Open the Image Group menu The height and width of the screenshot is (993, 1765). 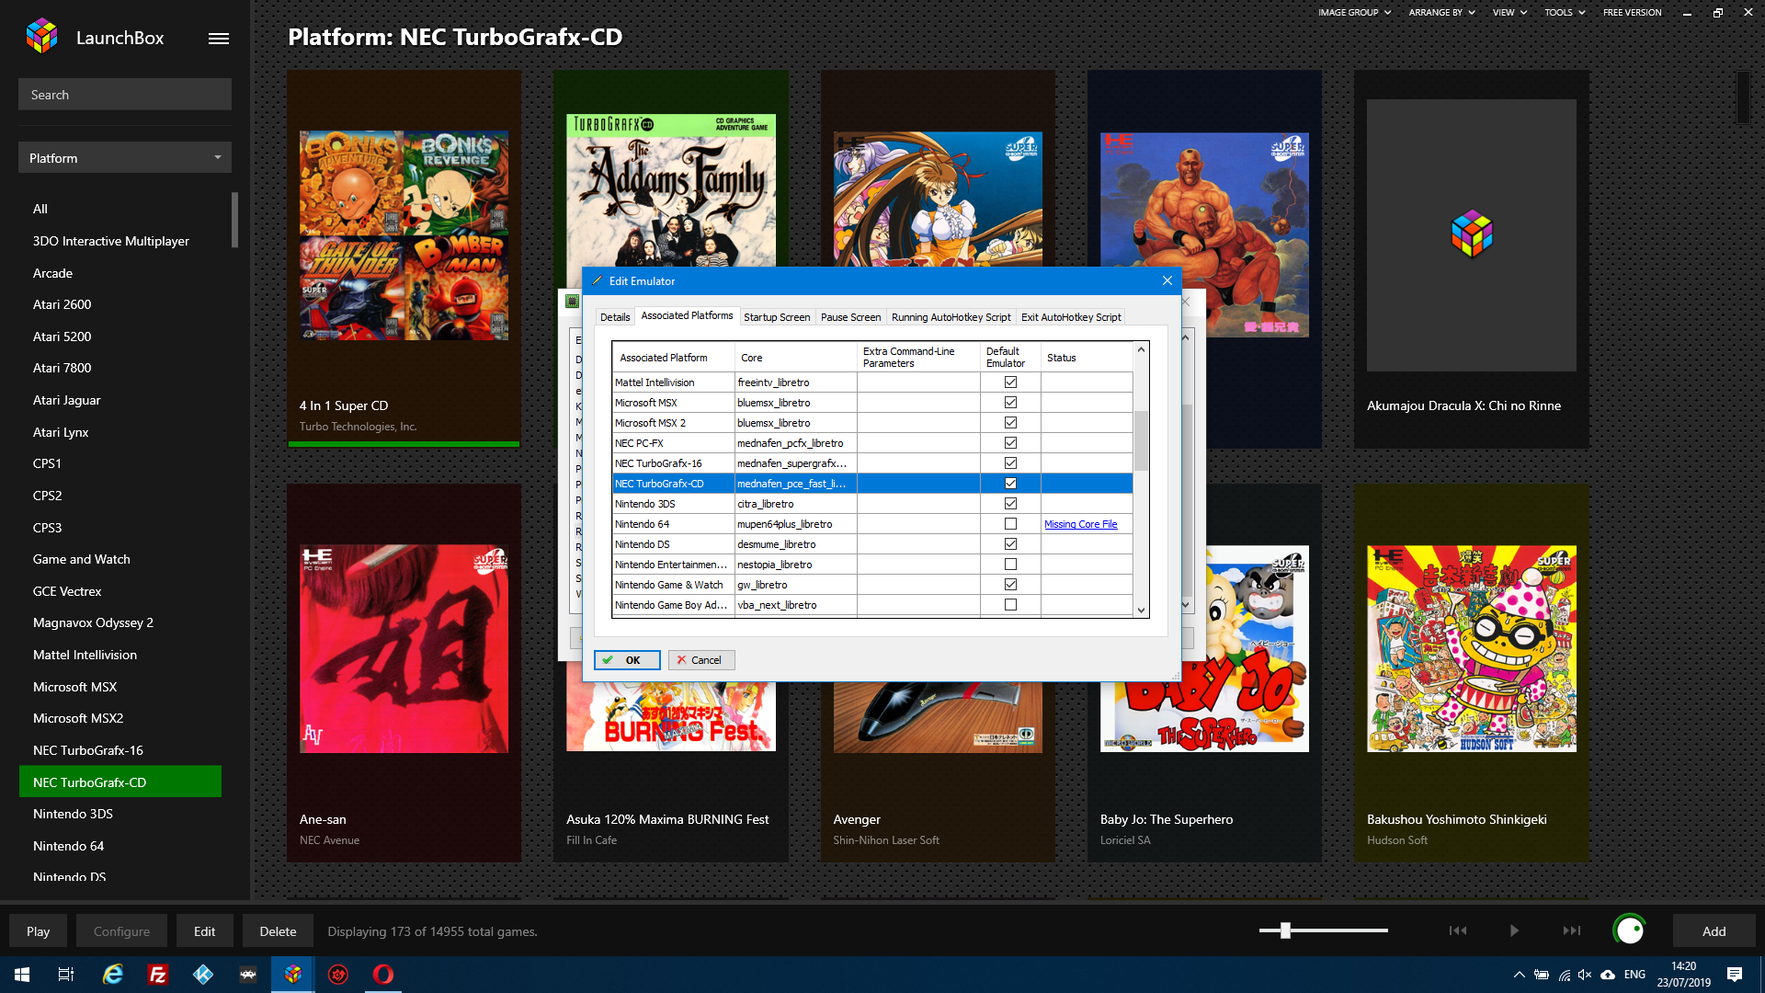[1354, 13]
